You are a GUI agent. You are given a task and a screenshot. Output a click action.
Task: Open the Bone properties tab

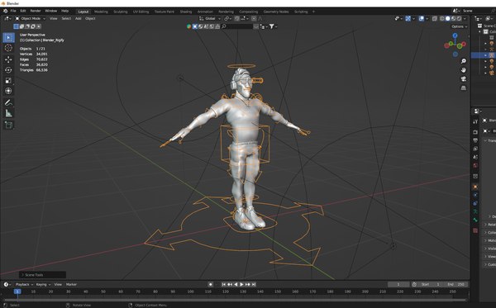(475, 220)
